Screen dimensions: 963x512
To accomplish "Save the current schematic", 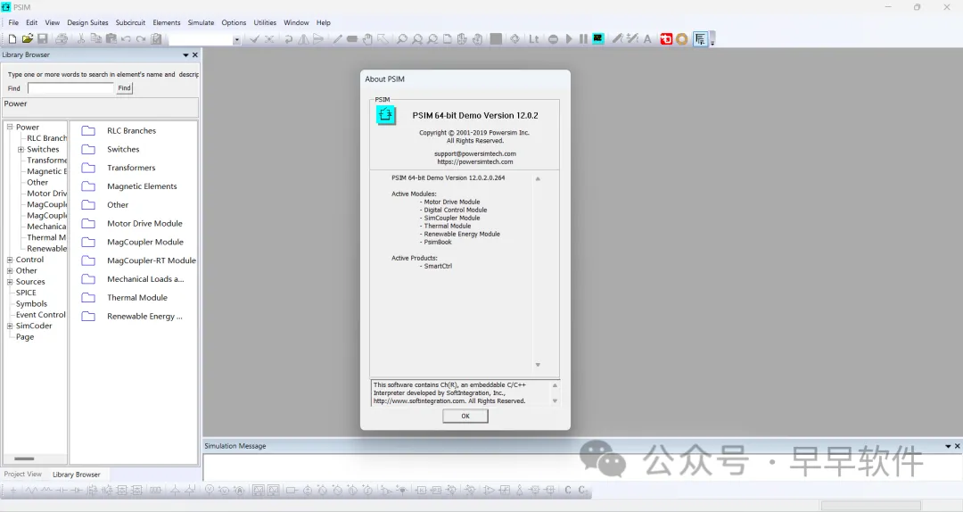I will coord(43,38).
